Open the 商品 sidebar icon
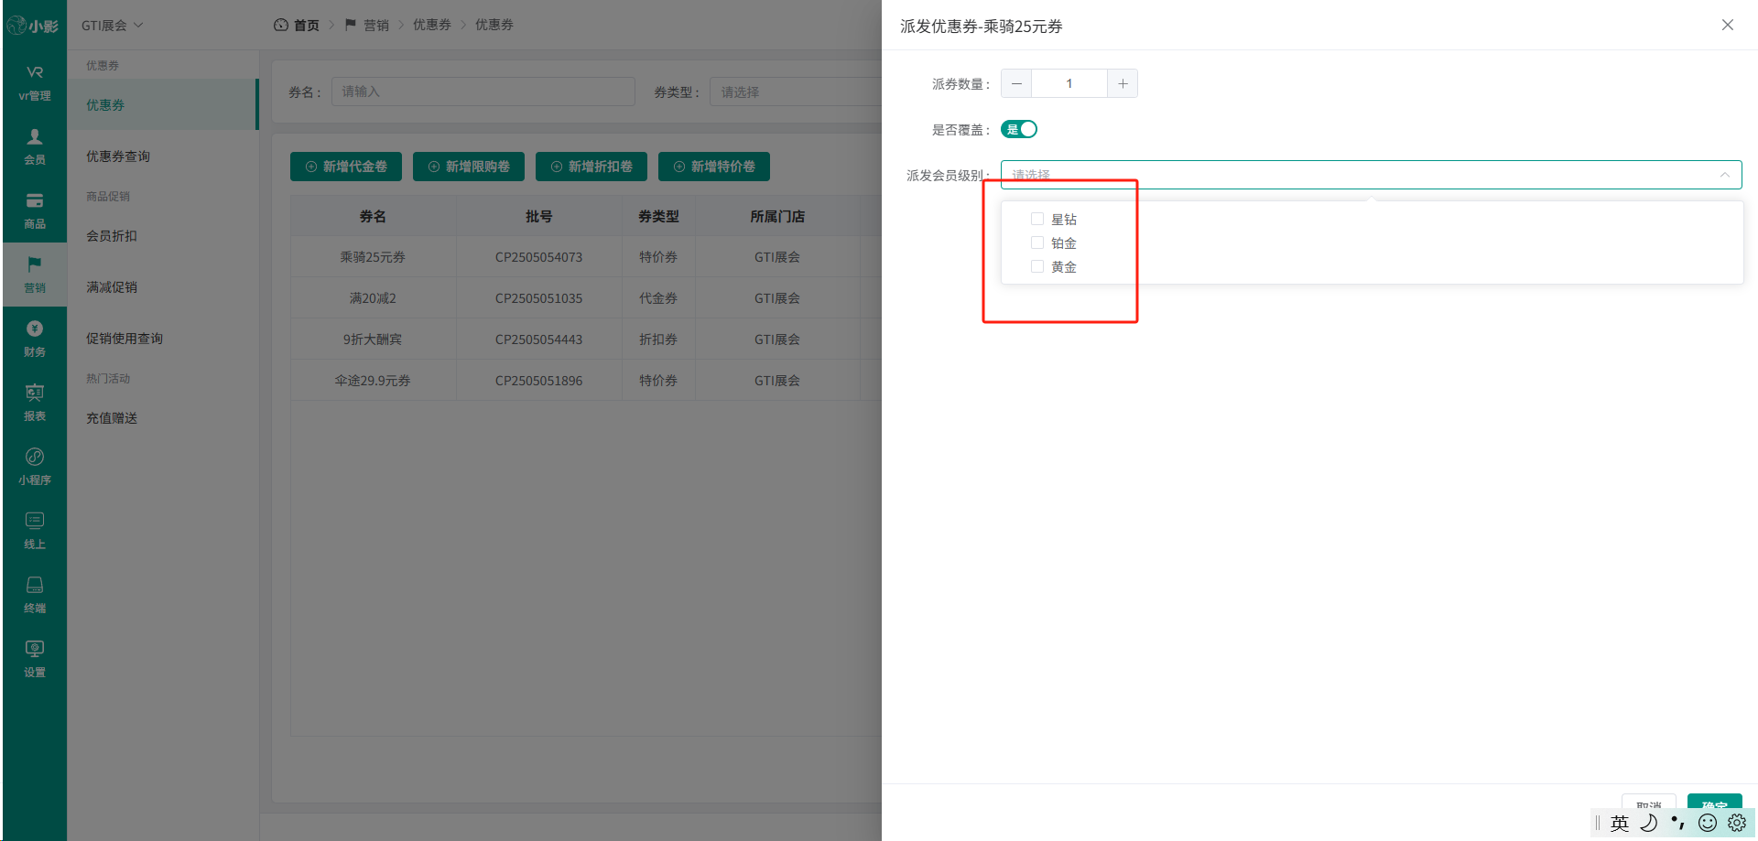 coord(35,210)
